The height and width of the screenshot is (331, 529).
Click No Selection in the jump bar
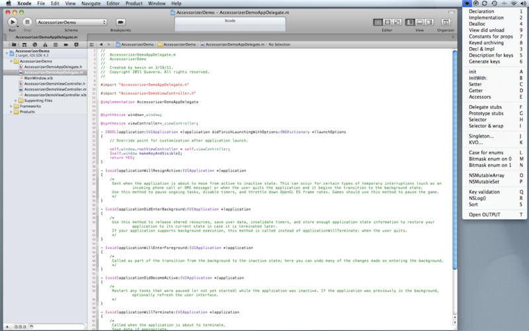tap(279, 44)
